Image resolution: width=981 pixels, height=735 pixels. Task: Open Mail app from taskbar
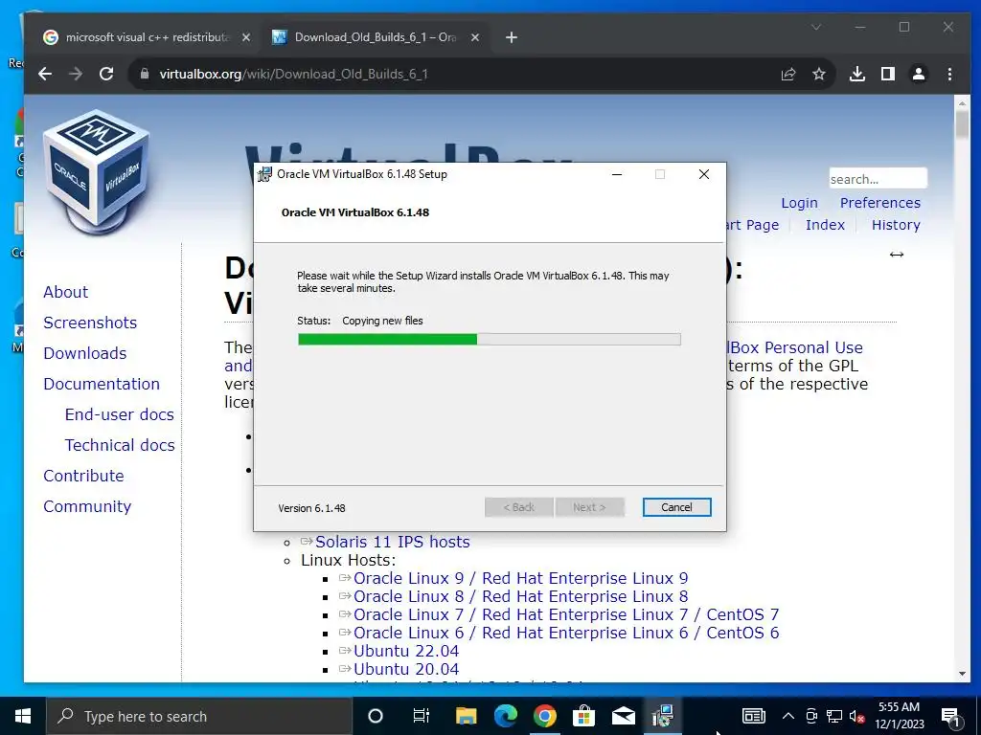[x=623, y=716]
